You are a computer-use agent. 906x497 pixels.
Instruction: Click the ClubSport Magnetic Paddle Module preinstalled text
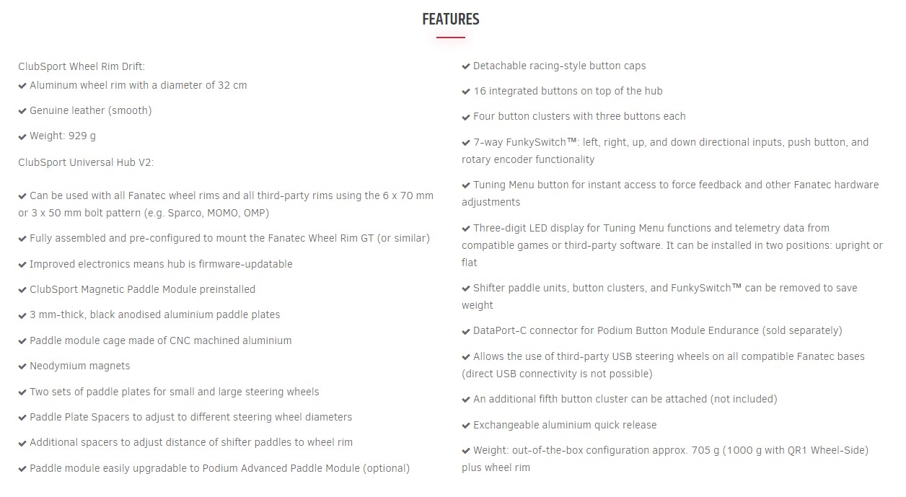[x=143, y=289]
